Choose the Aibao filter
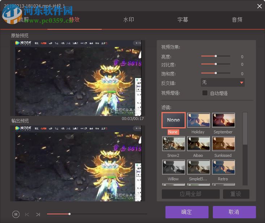This screenshot has width=265, height=223. (x=198, y=143)
